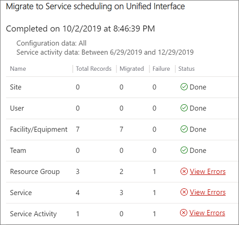Click the red error icon for Resource Group
239x225 pixels.
[x=184, y=171]
